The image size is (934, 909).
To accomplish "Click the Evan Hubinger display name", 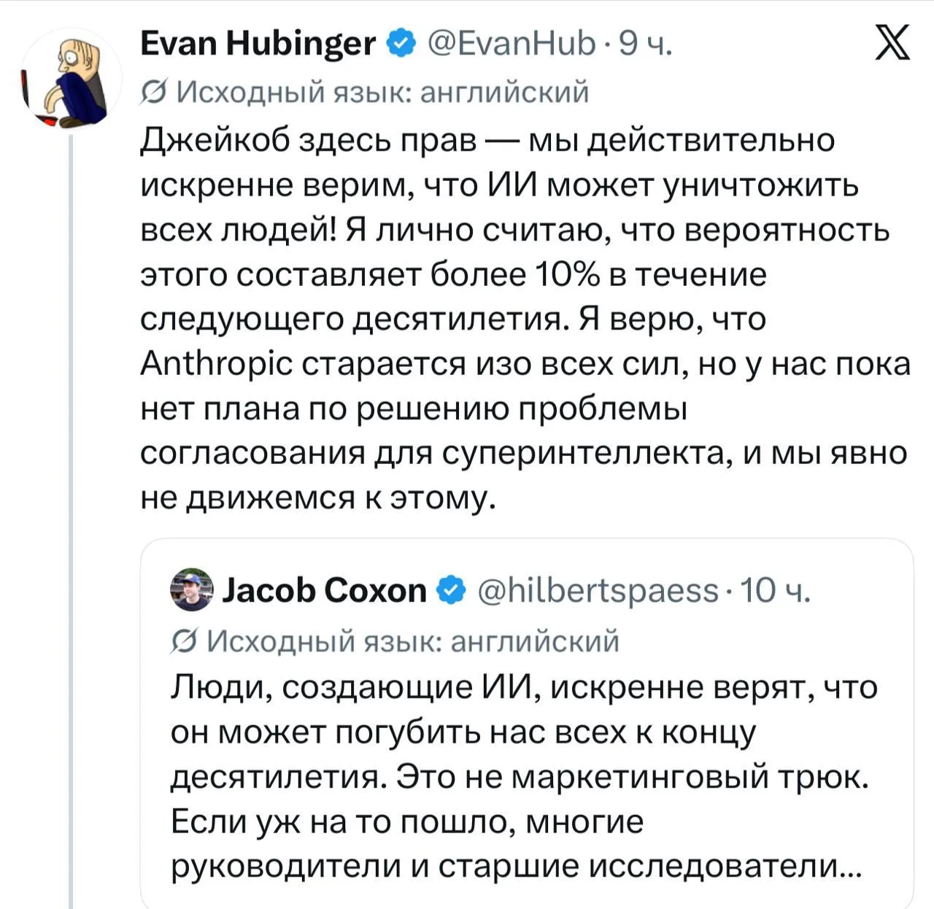I will point(258,45).
